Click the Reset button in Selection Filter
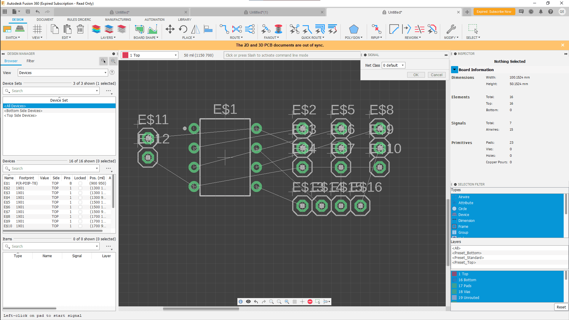 (561, 307)
